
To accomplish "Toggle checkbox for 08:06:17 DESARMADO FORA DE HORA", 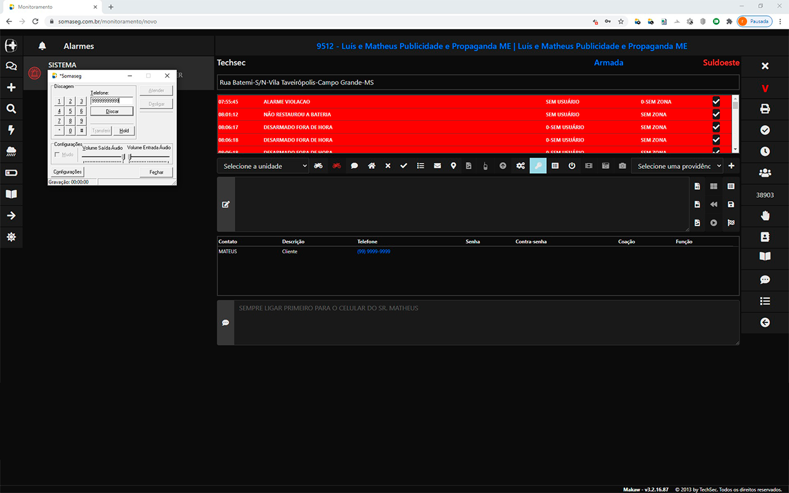I will click(716, 128).
